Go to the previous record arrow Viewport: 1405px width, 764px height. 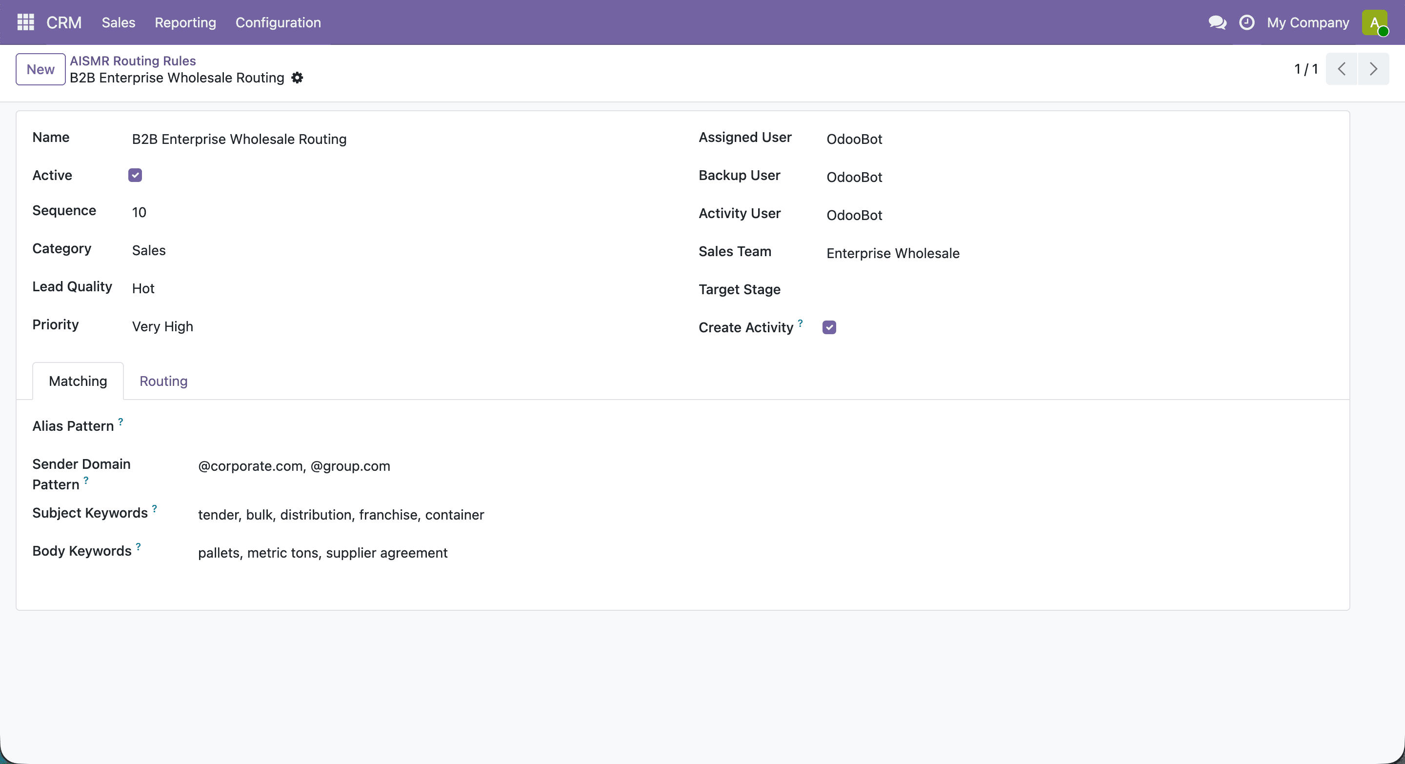(1342, 69)
